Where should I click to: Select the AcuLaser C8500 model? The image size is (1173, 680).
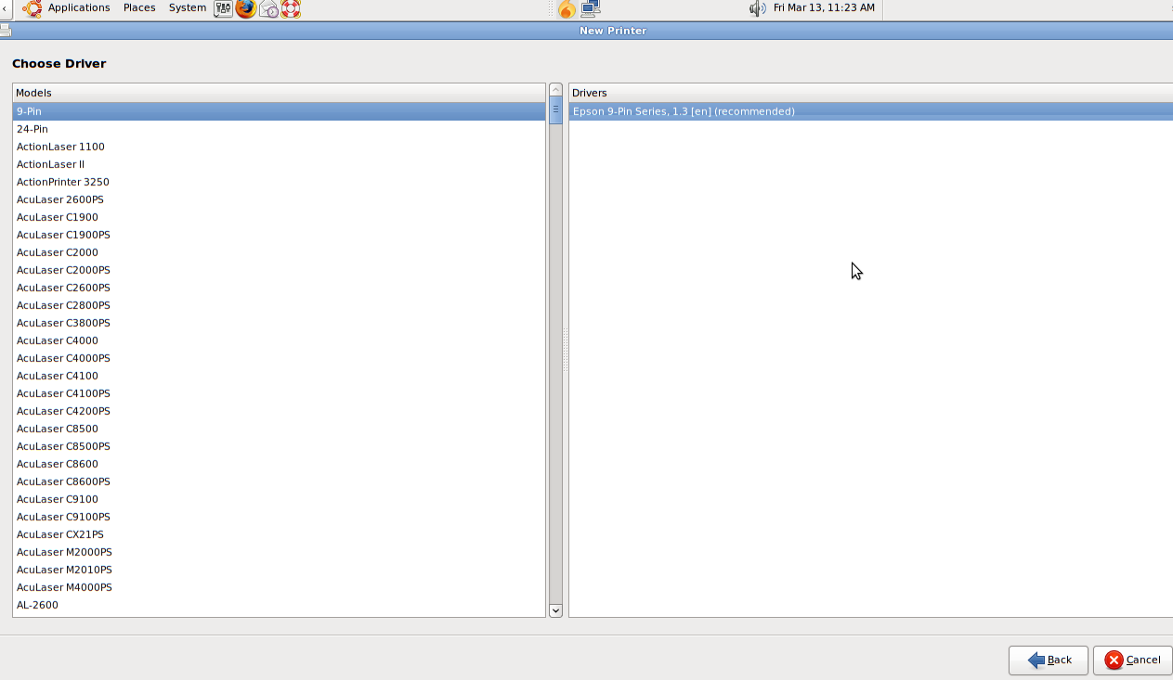pyautogui.click(x=279, y=429)
